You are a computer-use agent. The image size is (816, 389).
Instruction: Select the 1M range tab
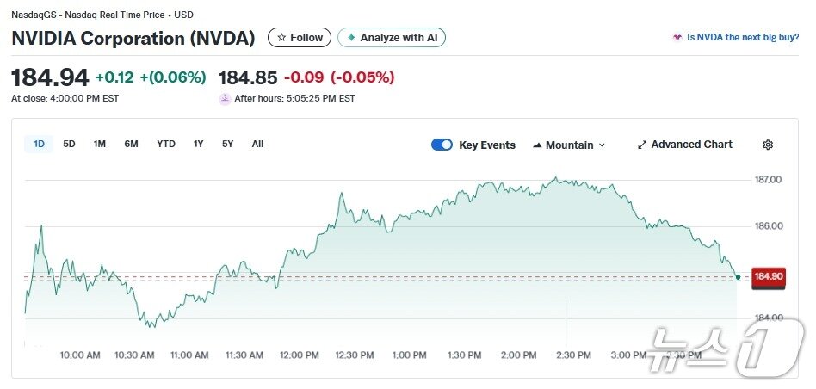(99, 144)
